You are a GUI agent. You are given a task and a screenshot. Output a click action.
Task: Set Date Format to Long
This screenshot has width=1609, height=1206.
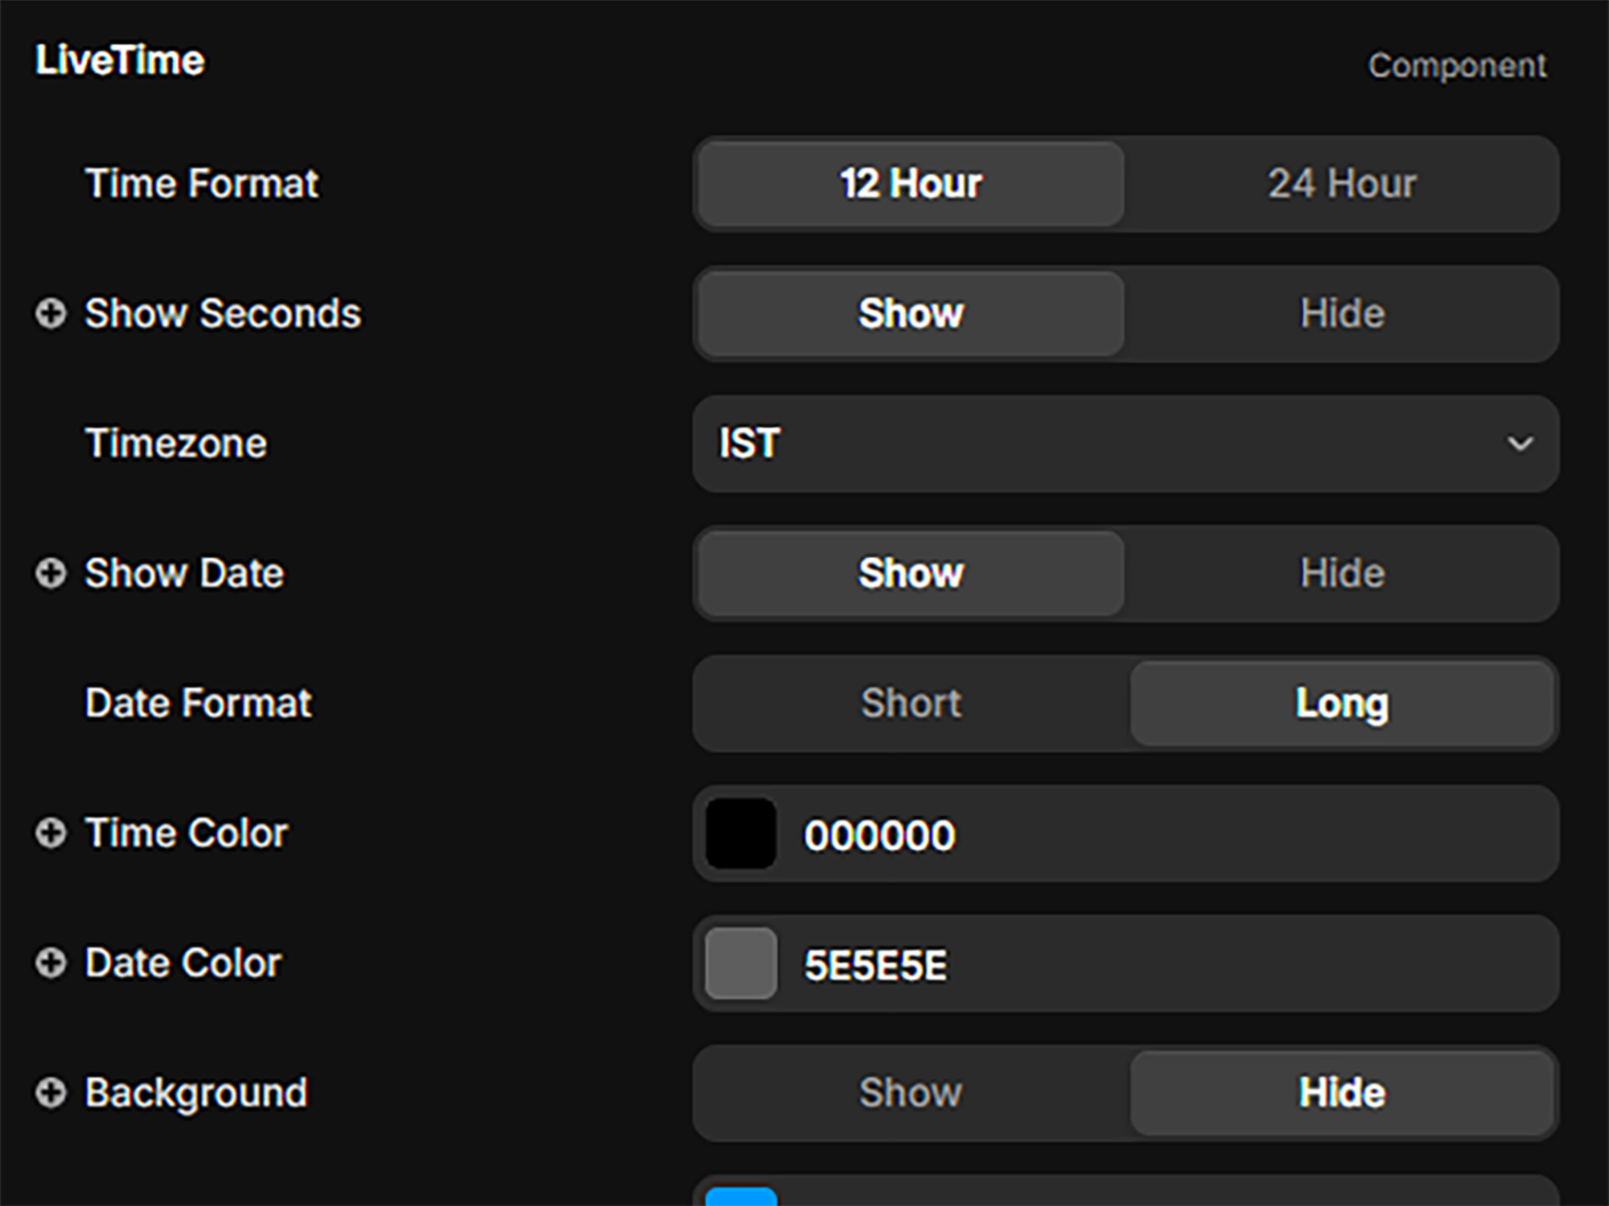[1341, 703]
